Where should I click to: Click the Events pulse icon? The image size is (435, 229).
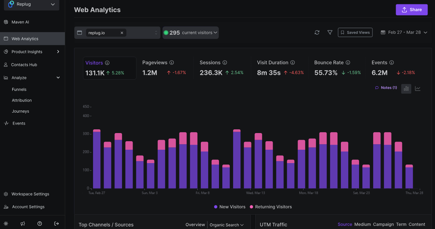[x=7, y=123]
